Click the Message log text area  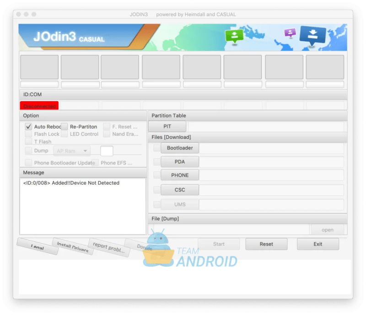pos(83,206)
